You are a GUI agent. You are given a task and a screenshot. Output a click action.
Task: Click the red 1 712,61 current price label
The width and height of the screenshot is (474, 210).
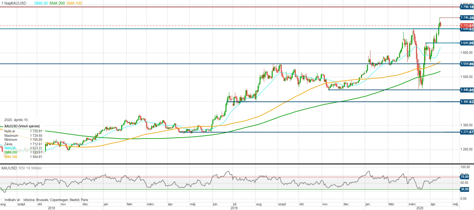click(467, 25)
